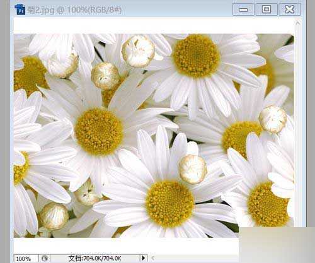The width and height of the screenshot is (315, 263).
Task: Click the yellow center of the center-left daisy
Action: [x=99, y=132]
